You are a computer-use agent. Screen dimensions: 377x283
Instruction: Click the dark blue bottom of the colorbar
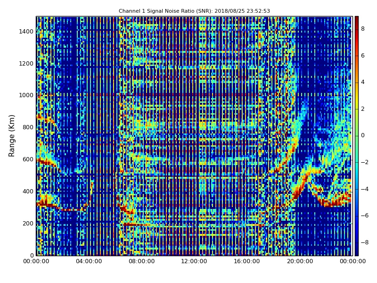[357, 252]
